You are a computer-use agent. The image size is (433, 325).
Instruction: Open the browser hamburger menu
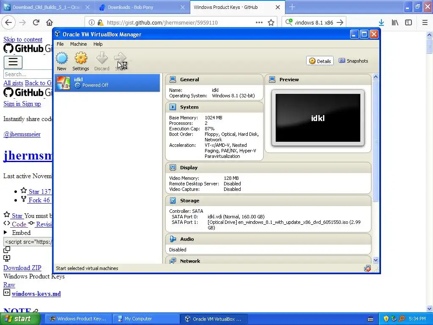(425, 22)
